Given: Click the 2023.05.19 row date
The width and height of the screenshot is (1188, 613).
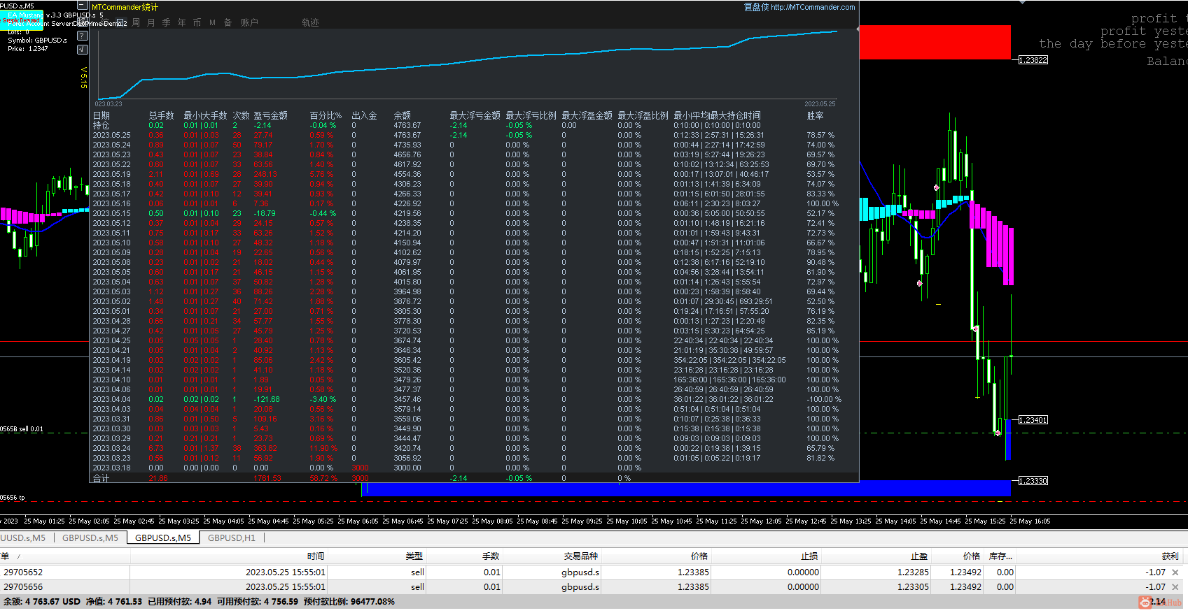Looking at the screenshot, I should (x=111, y=175).
